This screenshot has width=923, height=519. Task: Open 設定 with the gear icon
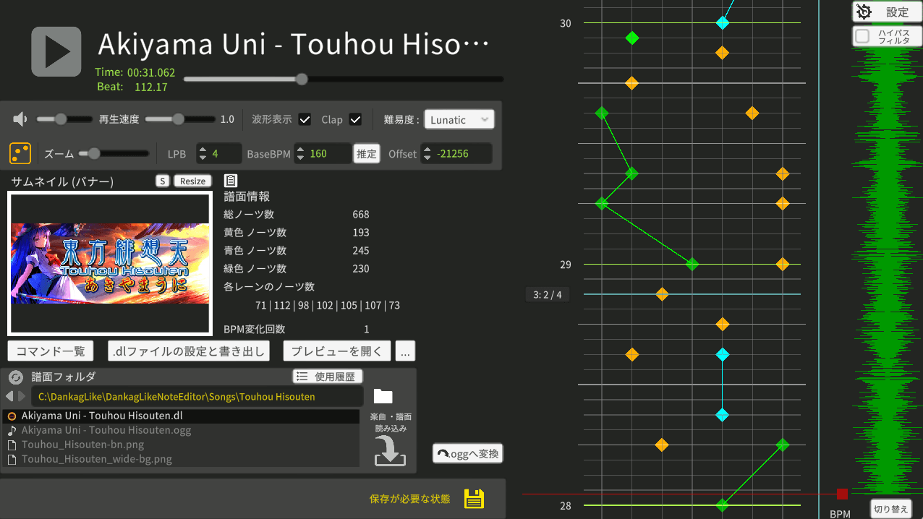click(x=886, y=12)
